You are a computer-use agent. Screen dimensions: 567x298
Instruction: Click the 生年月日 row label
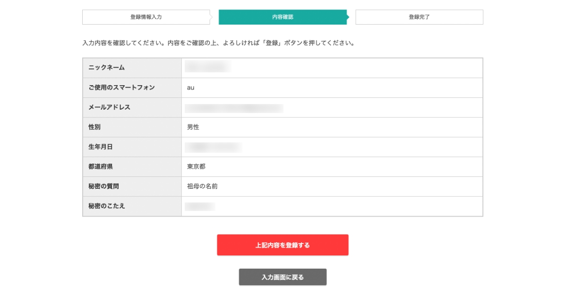click(x=100, y=147)
